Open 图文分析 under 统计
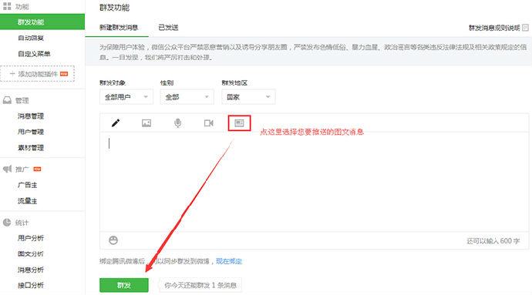 [31, 253]
